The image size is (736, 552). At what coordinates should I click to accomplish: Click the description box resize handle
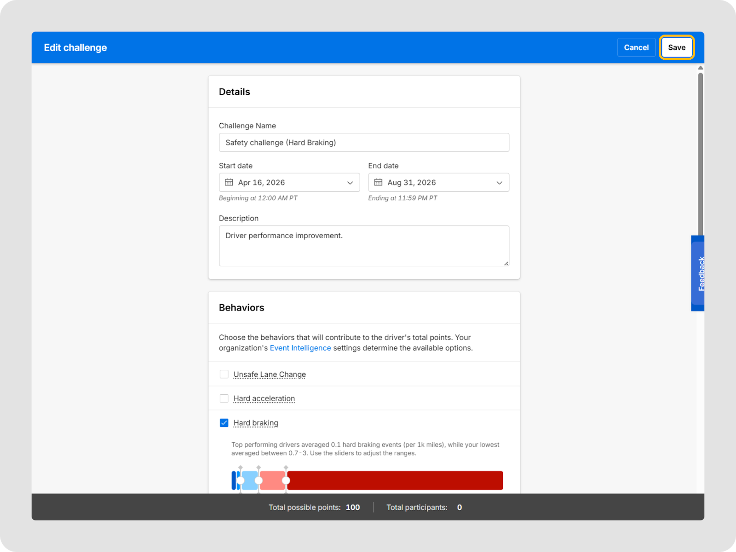pyautogui.click(x=506, y=263)
